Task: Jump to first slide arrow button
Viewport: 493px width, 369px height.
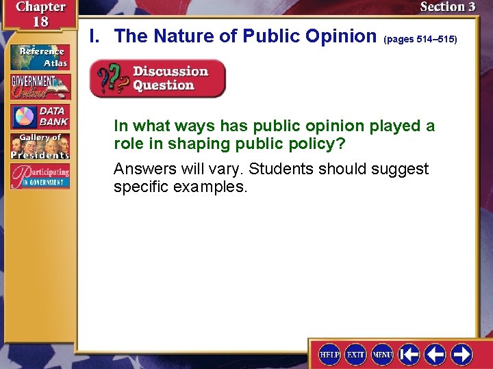Action: click(x=409, y=355)
